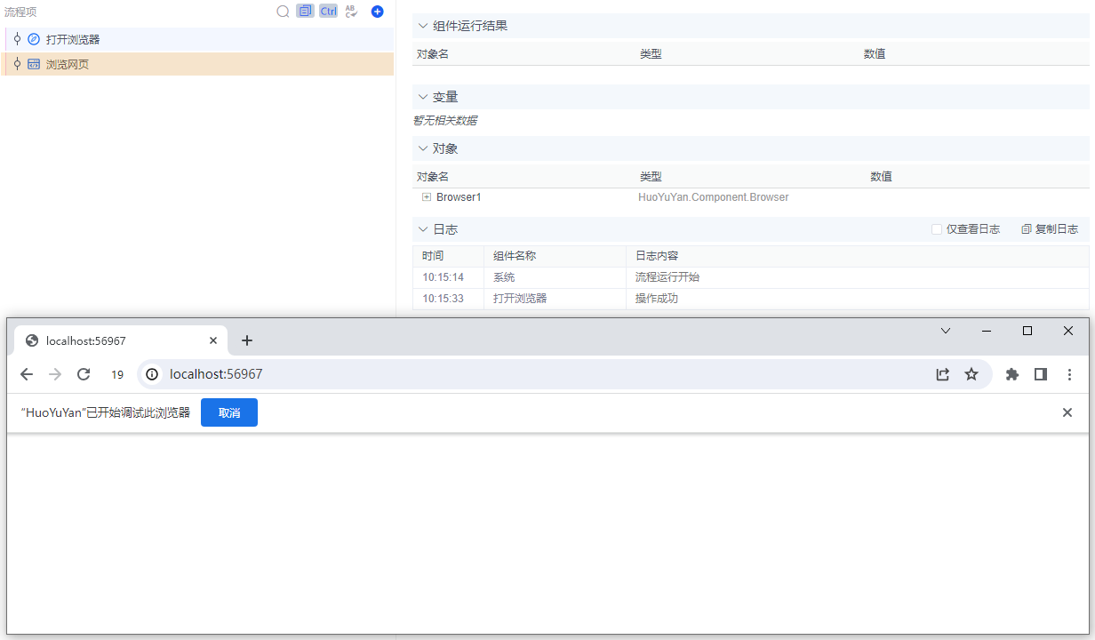Click inside the browser address bar
This screenshot has width=1095, height=640.
click(x=356, y=374)
